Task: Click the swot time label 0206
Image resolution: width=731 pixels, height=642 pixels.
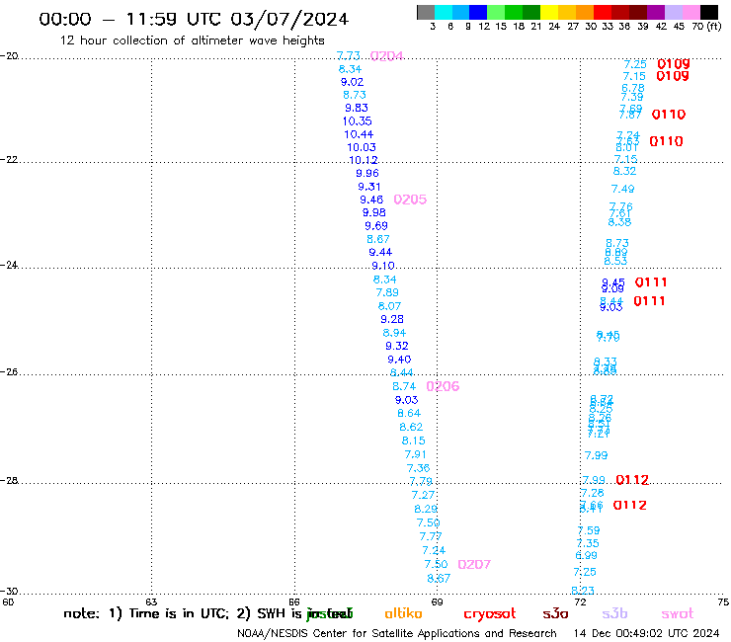Action: point(443,386)
